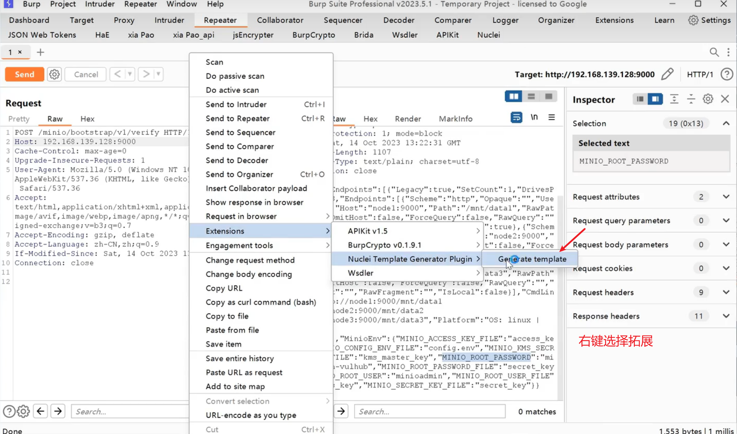Select Send to Intruder in the context menu
Screen dimensions: 737x434
click(x=236, y=104)
